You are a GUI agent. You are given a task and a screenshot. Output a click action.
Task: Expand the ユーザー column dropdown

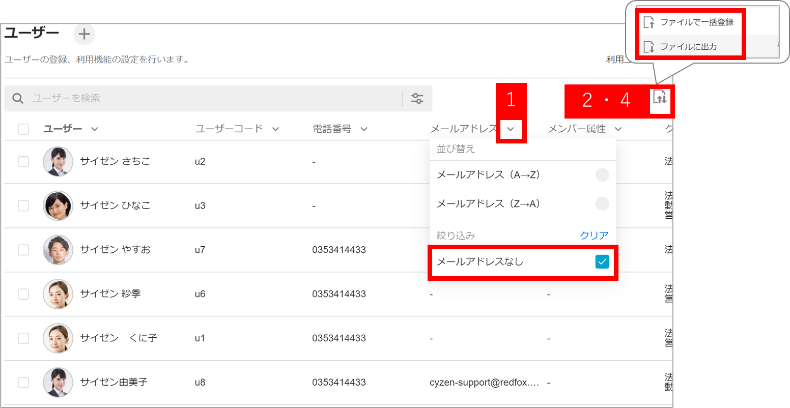[95, 129]
